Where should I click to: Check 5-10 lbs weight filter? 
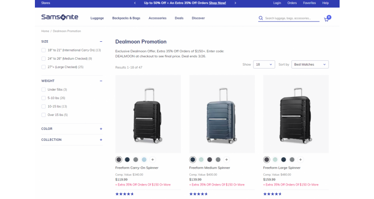tap(43, 98)
